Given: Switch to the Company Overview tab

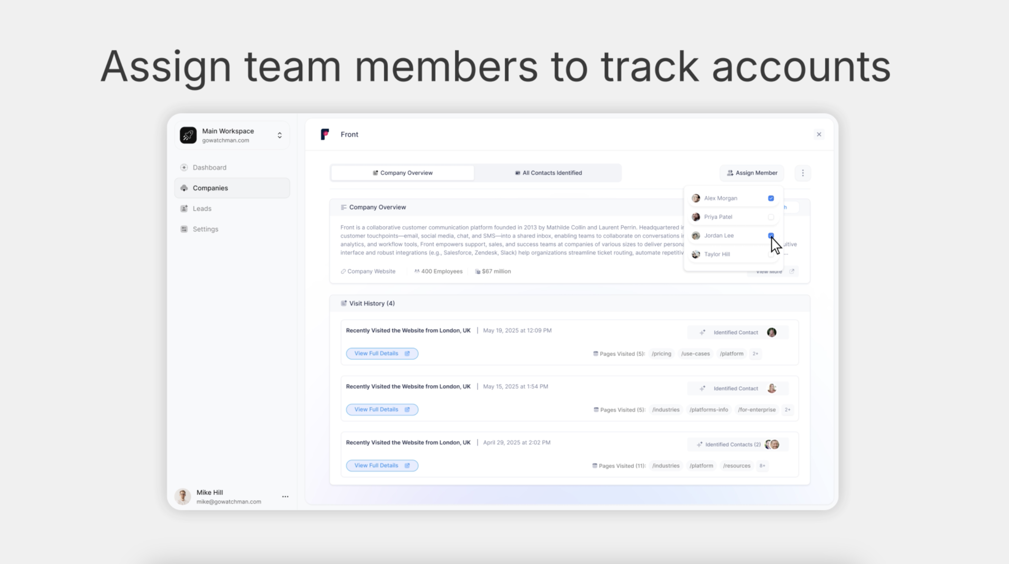Looking at the screenshot, I should coord(402,173).
